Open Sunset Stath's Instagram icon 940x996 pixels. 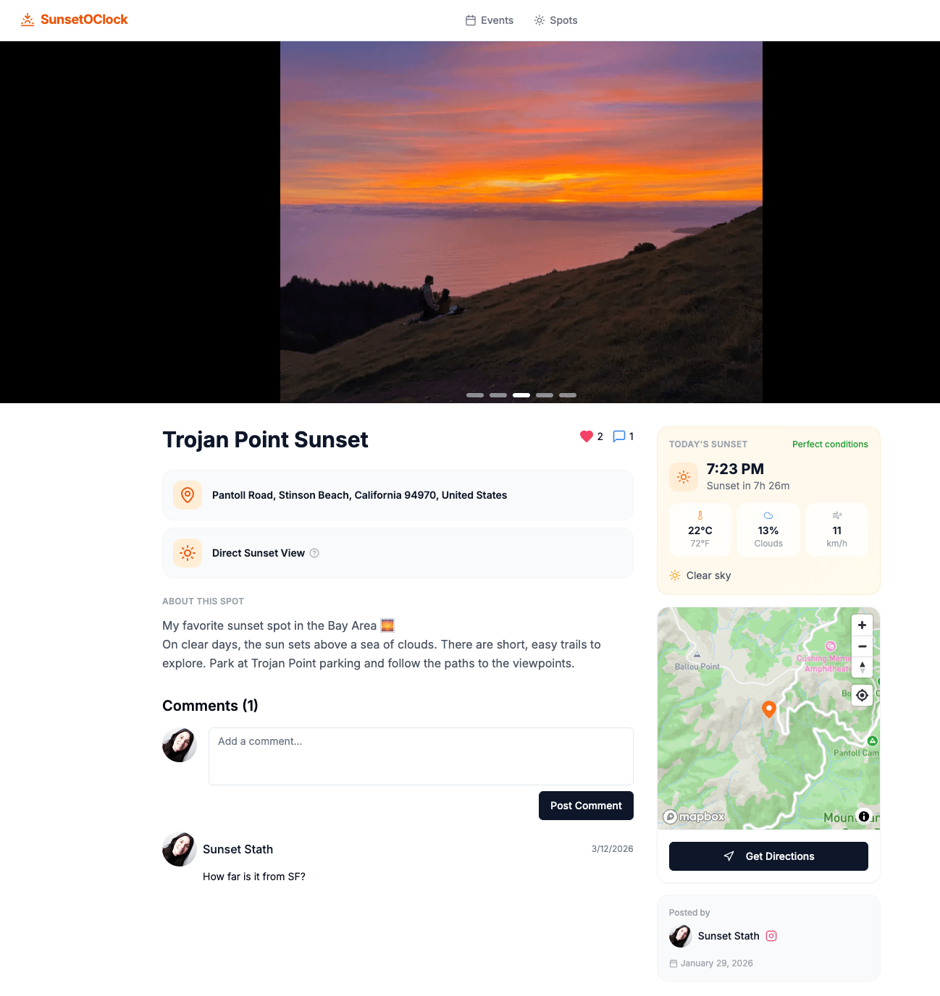pyautogui.click(x=771, y=936)
